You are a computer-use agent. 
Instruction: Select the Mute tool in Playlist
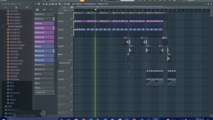pyautogui.click(x=53, y=4)
